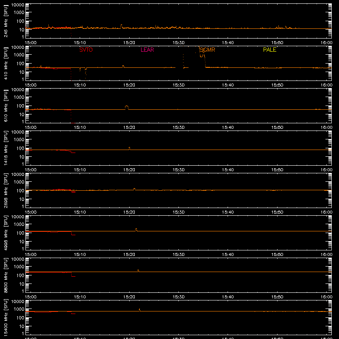The image size is (339, 339).
Task: Click 15:30 tick label below 2695 MHz panel
Action: [178, 212]
